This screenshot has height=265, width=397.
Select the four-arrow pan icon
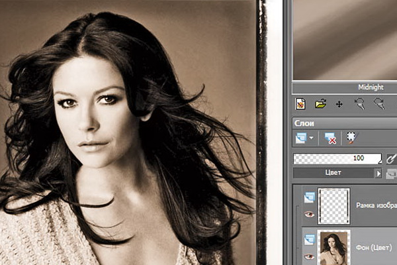click(339, 105)
